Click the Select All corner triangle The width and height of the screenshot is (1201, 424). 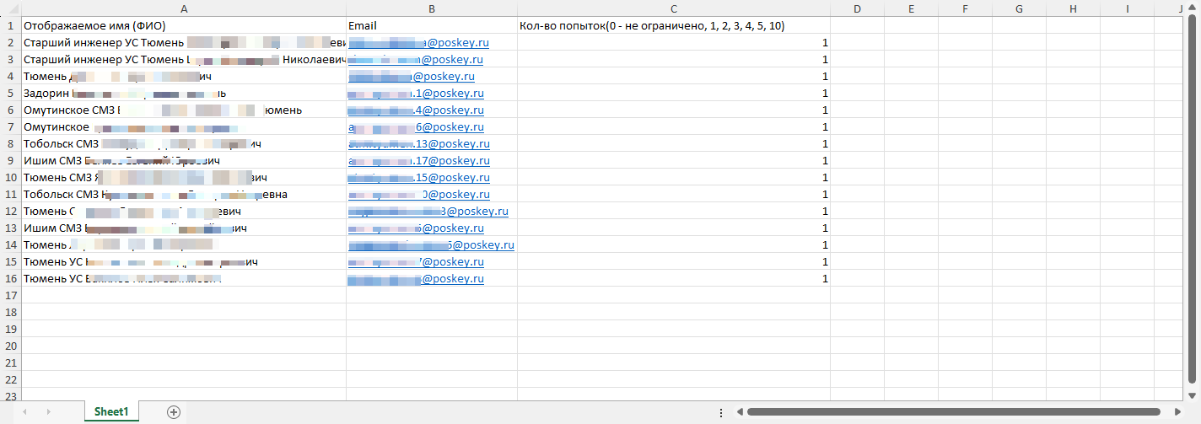[x=10, y=8]
